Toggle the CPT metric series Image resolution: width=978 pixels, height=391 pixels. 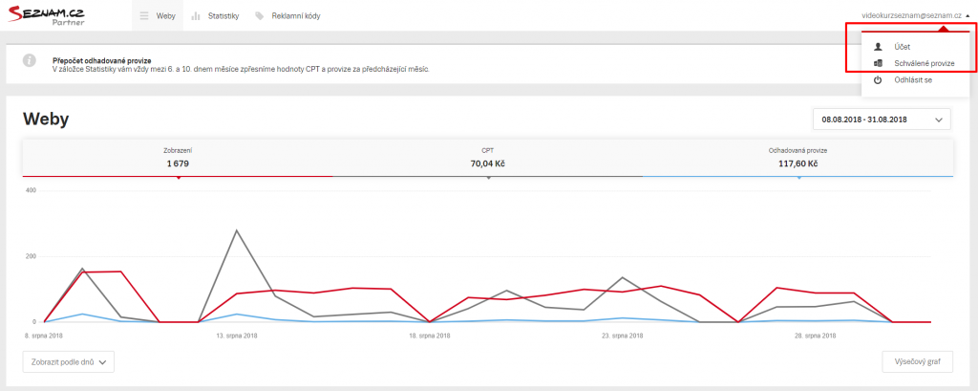click(487, 158)
